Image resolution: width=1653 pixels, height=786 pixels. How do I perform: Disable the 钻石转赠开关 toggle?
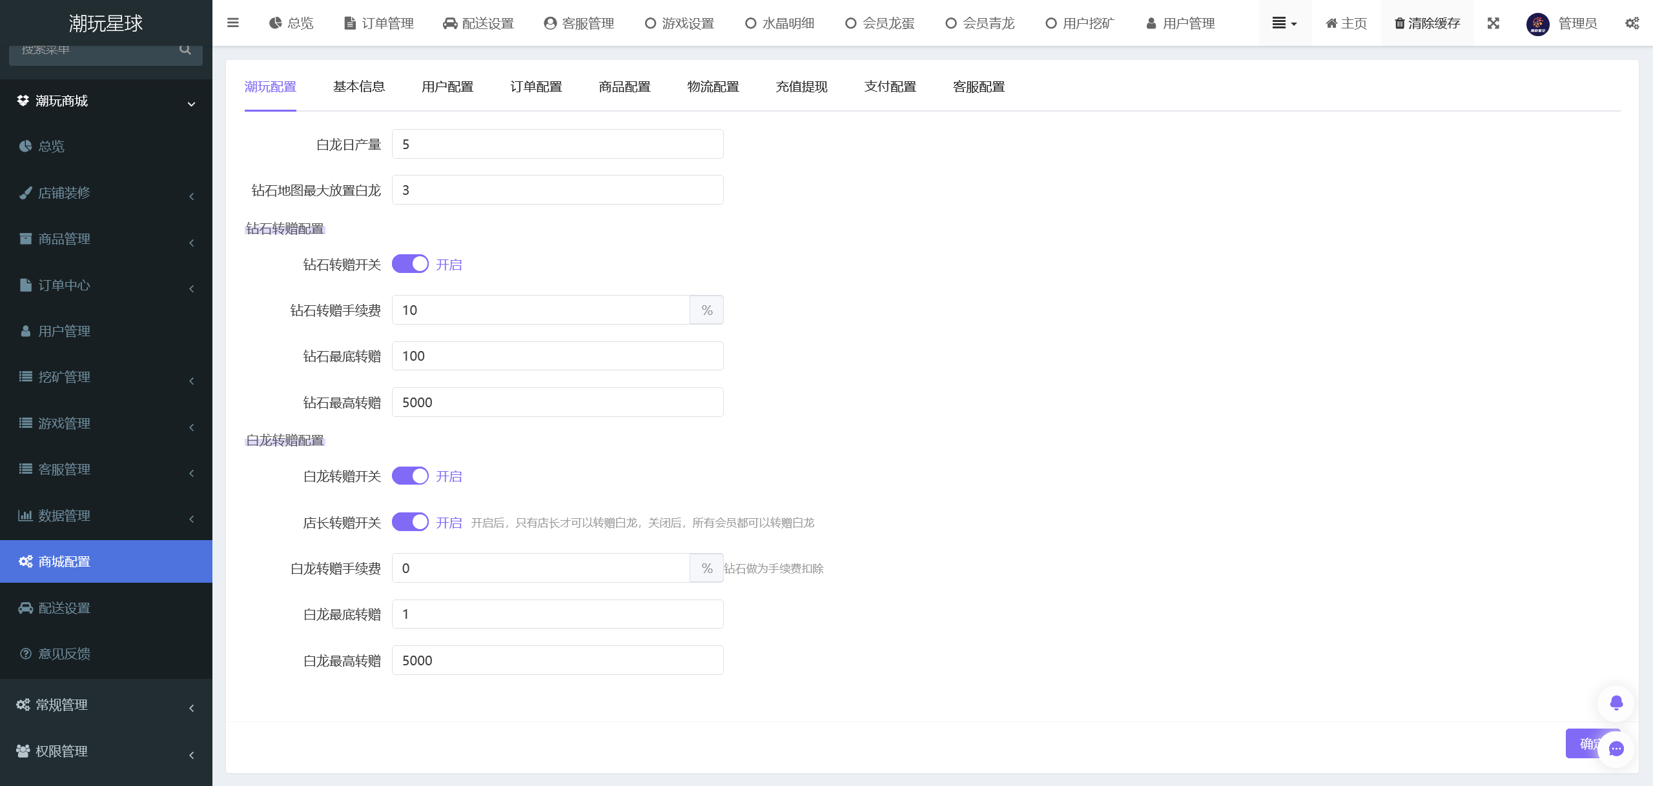pyautogui.click(x=410, y=263)
